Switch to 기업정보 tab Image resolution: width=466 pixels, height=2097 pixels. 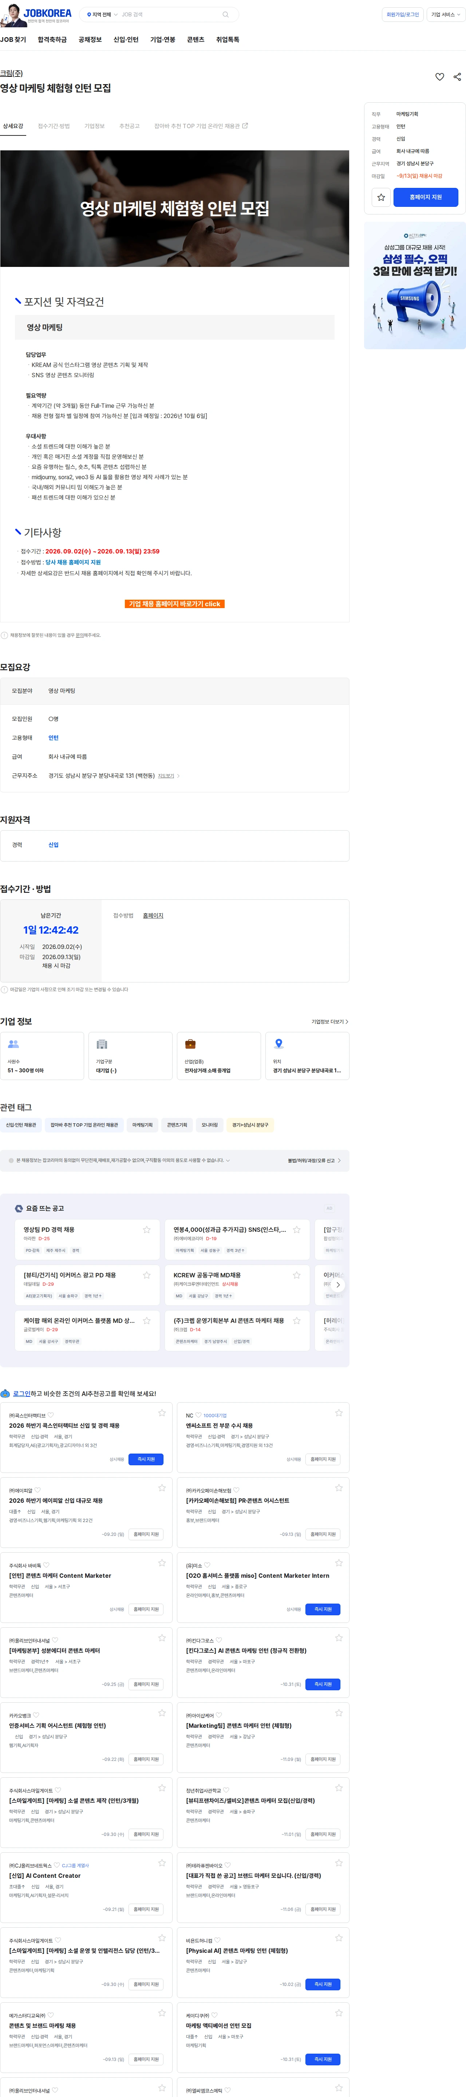click(94, 126)
